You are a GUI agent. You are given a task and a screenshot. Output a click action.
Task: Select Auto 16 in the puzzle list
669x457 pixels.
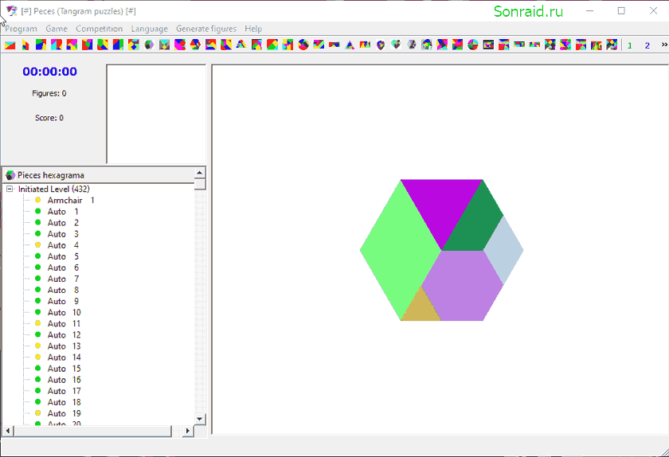[64, 380]
